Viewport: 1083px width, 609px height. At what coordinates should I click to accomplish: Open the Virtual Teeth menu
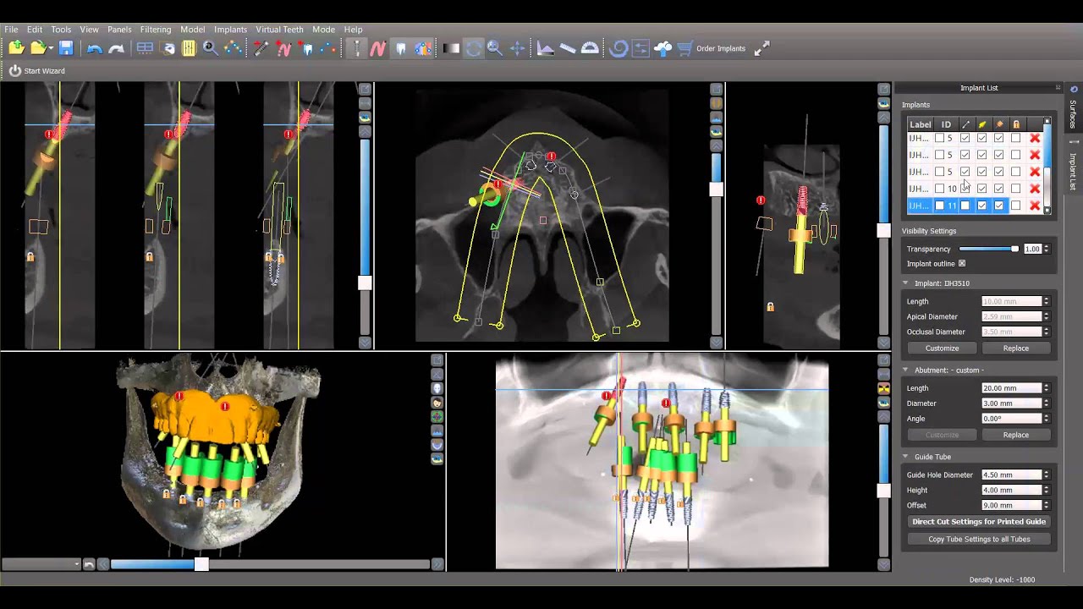279,30
